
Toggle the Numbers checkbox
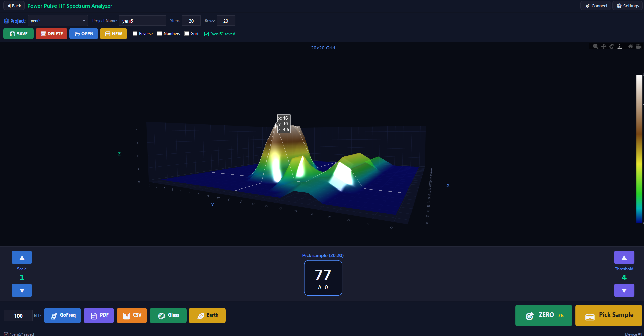159,34
